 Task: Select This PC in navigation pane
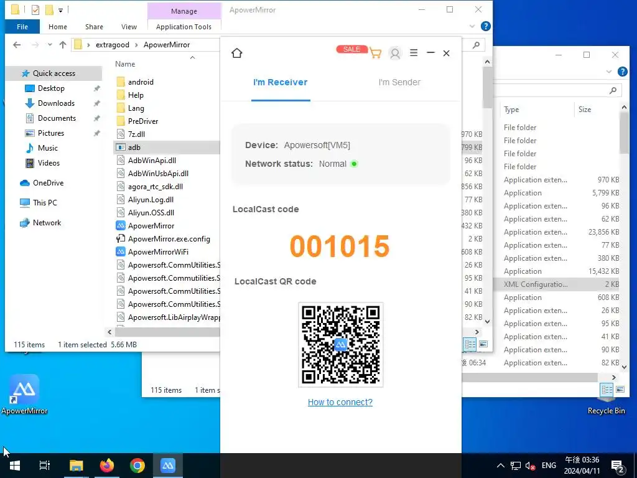pyautogui.click(x=45, y=203)
